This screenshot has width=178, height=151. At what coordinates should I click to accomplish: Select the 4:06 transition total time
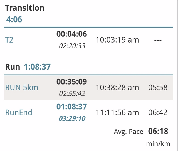pyautogui.click(x=14, y=19)
